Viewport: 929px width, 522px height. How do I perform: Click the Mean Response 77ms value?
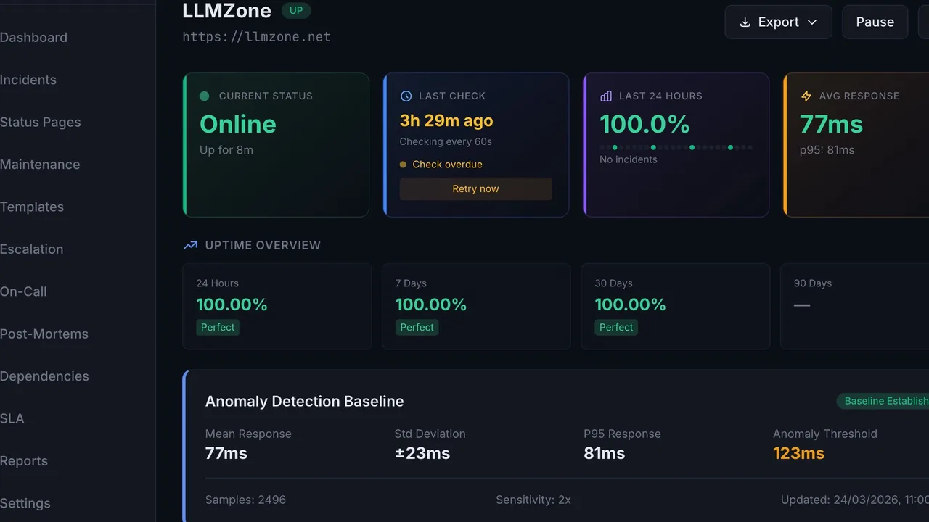pos(226,454)
